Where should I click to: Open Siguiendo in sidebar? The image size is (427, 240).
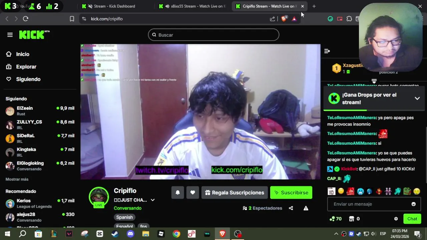(23, 79)
